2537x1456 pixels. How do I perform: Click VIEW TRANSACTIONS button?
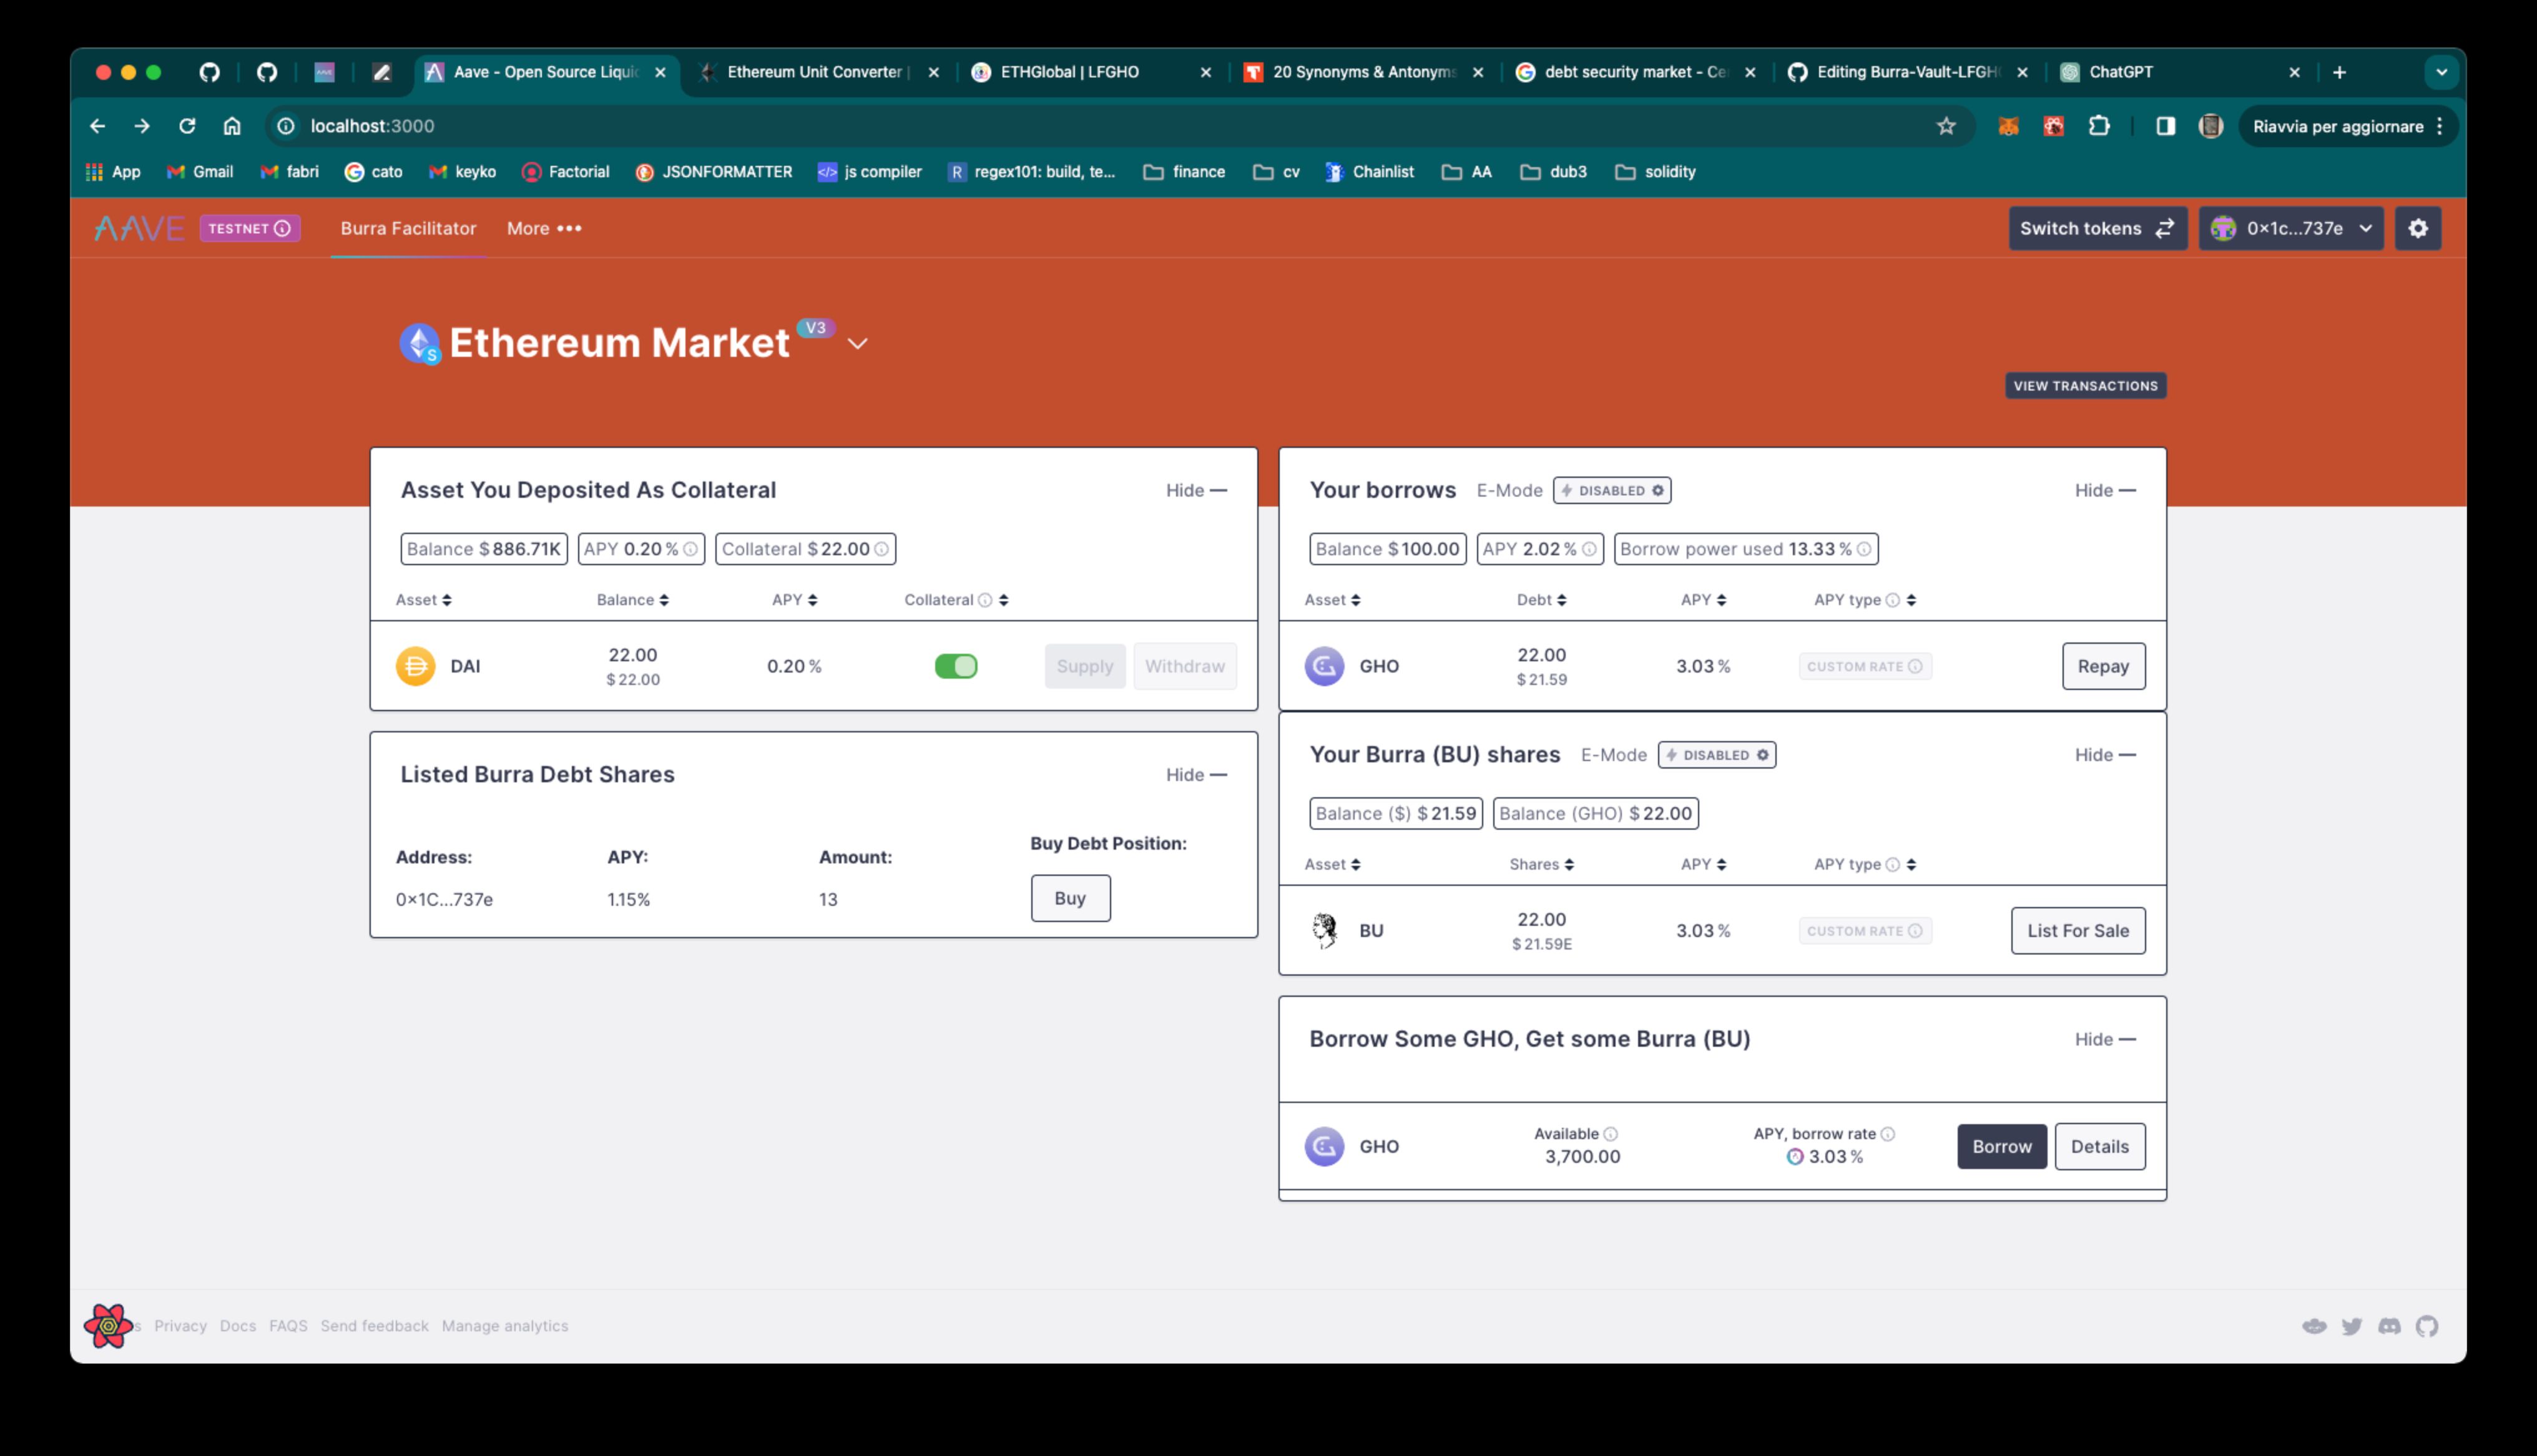coord(2086,386)
